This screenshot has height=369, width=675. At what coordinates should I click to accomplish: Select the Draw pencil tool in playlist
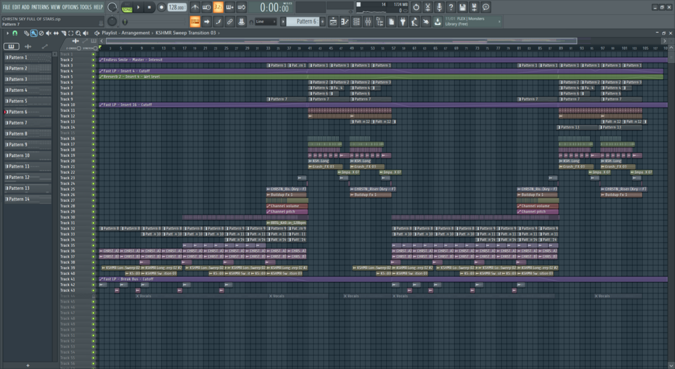tap(26, 33)
